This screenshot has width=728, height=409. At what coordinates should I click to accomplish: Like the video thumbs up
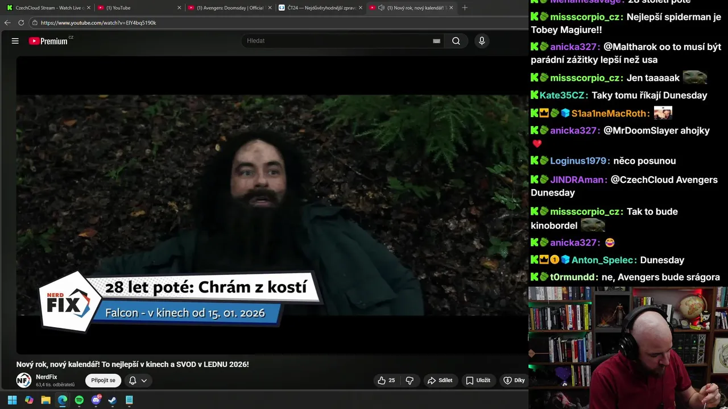tap(386, 381)
